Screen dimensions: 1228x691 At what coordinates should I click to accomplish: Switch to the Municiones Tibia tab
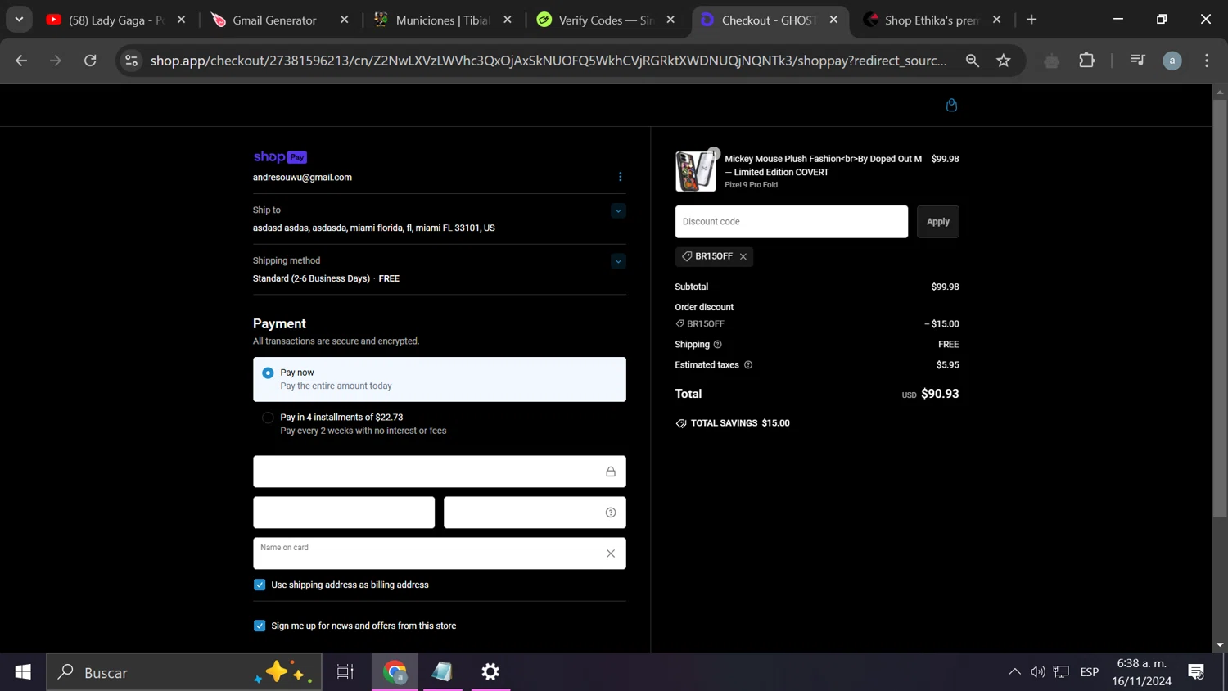coord(442,20)
